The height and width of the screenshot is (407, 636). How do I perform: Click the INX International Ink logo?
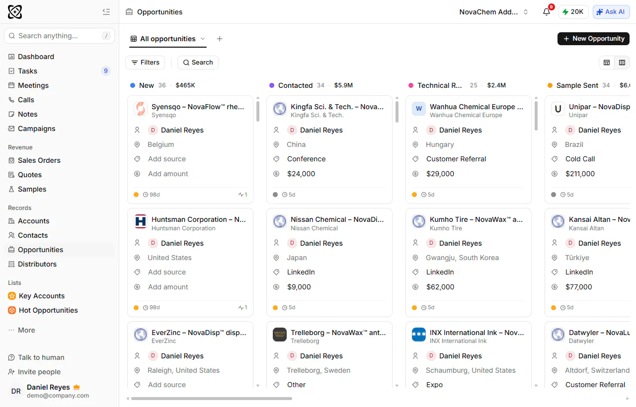click(x=419, y=335)
